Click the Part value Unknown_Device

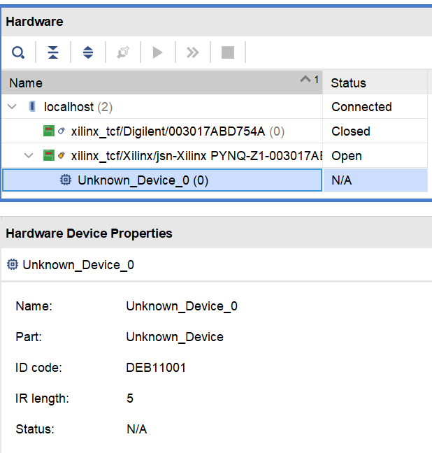click(x=175, y=337)
